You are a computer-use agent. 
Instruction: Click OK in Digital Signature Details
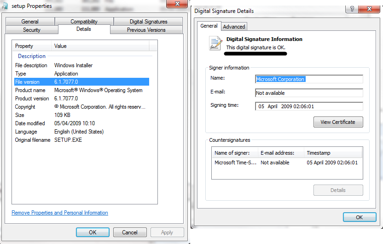click(x=360, y=217)
